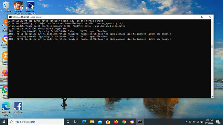Click the 'Linking CXX executable bin\gen.exe' line
The image size is (223, 125).
[x=37, y=28]
